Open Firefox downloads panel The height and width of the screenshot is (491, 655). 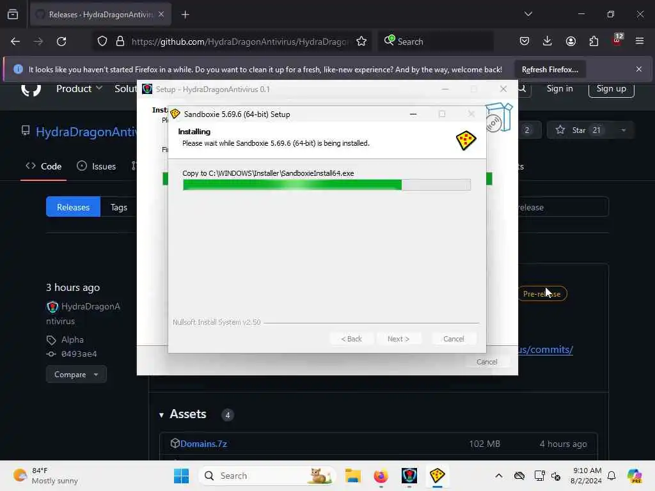coord(548,42)
